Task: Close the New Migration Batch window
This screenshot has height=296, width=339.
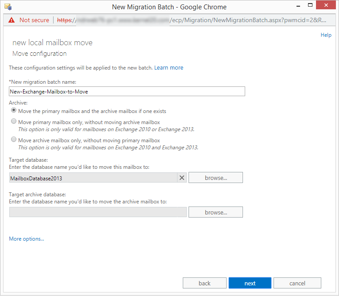Action: tap(326, 5)
